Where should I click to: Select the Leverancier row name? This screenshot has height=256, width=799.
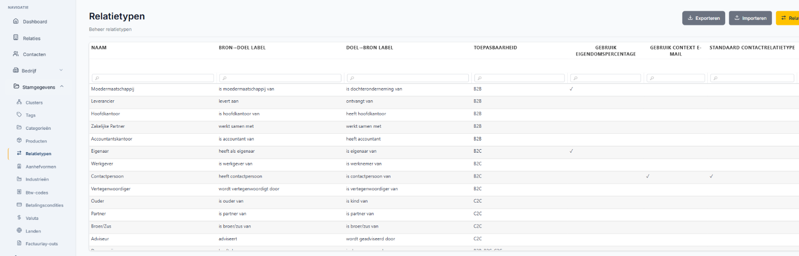(104, 101)
